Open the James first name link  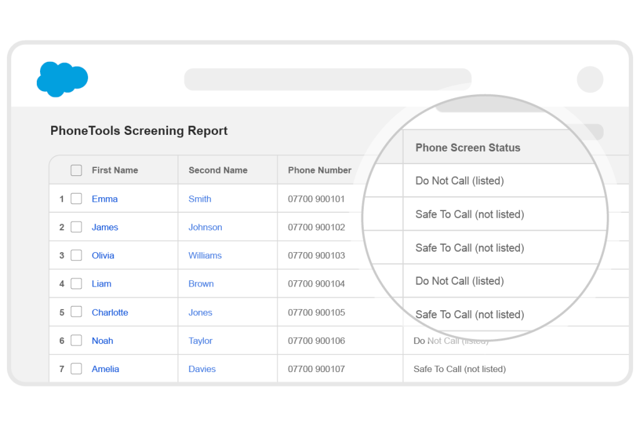105,227
